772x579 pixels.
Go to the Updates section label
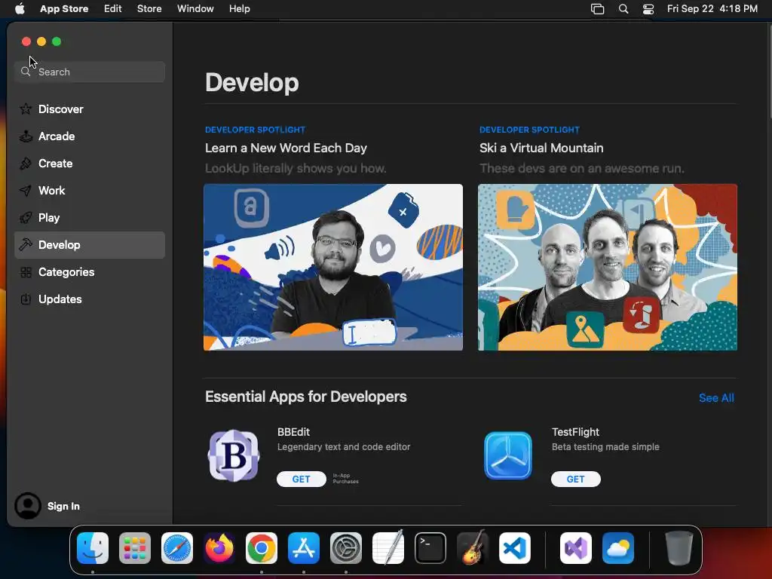(x=60, y=299)
